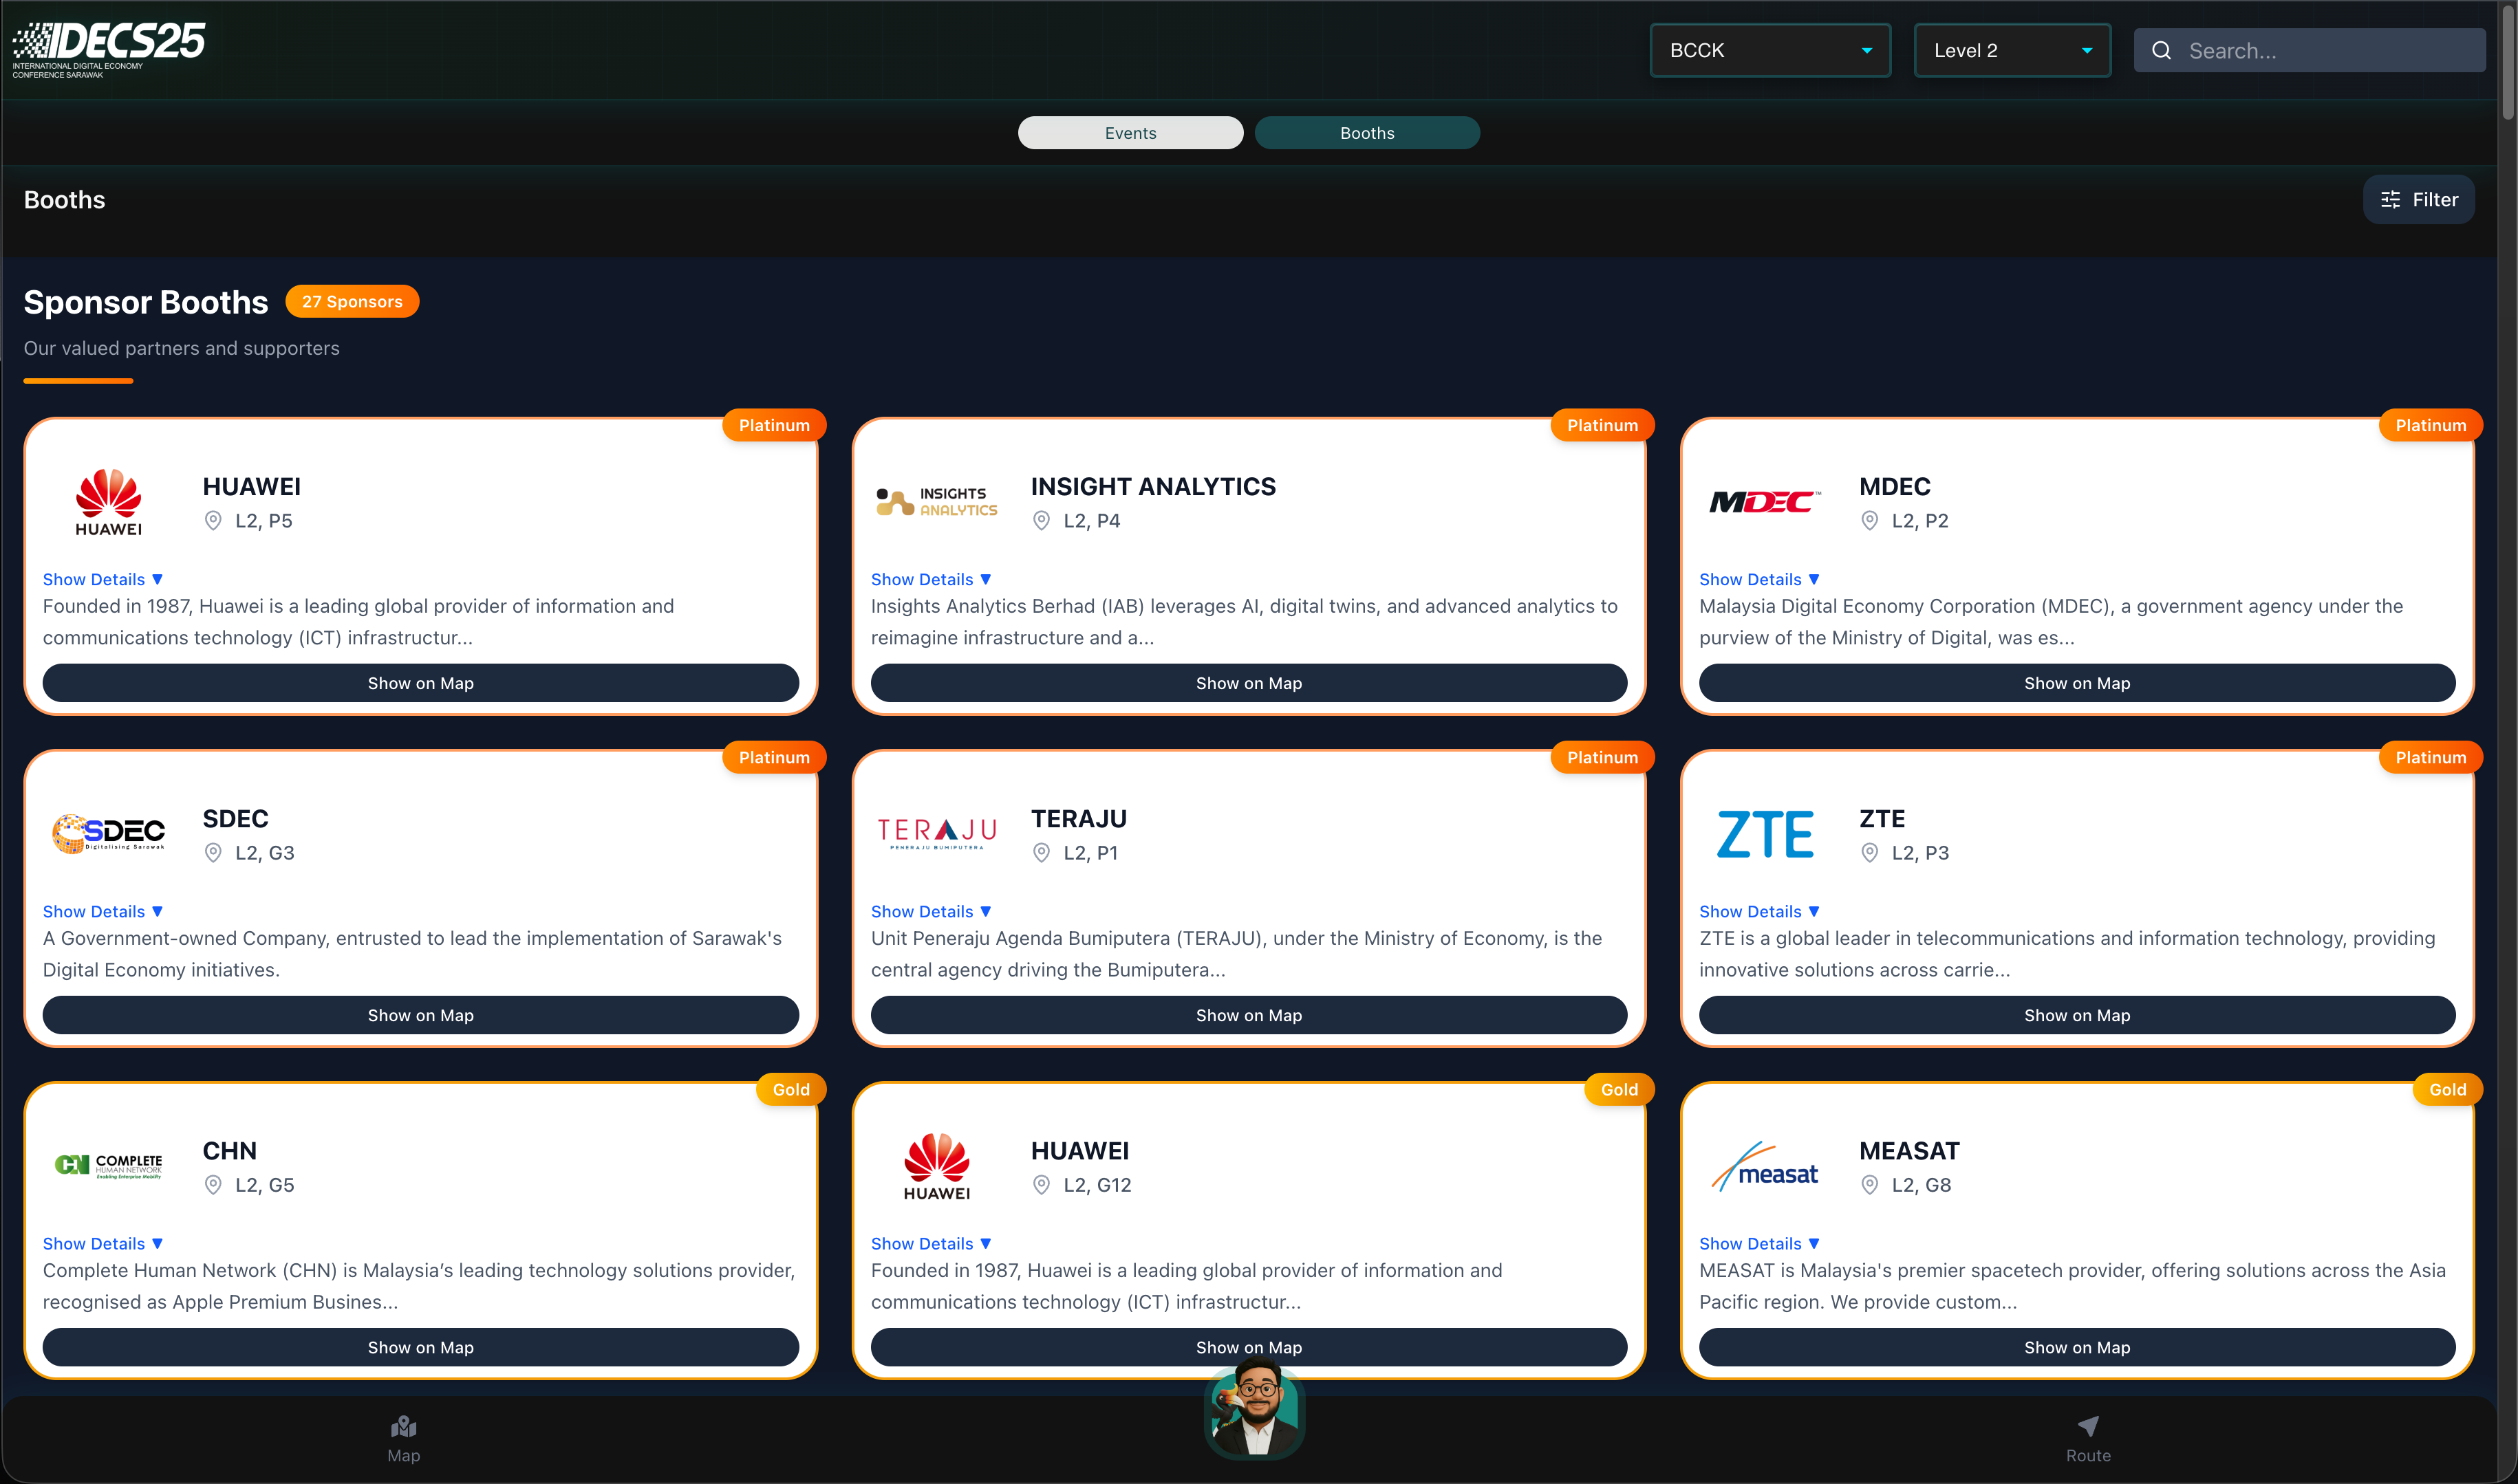Click location pin next to L2, P4
This screenshot has width=2518, height=1484.
1042,520
